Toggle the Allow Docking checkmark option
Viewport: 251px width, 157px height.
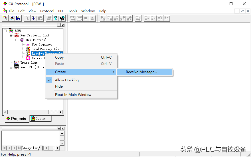(x=67, y=80)
